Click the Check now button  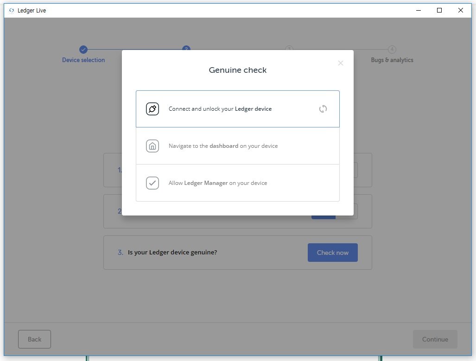point(333,252)
